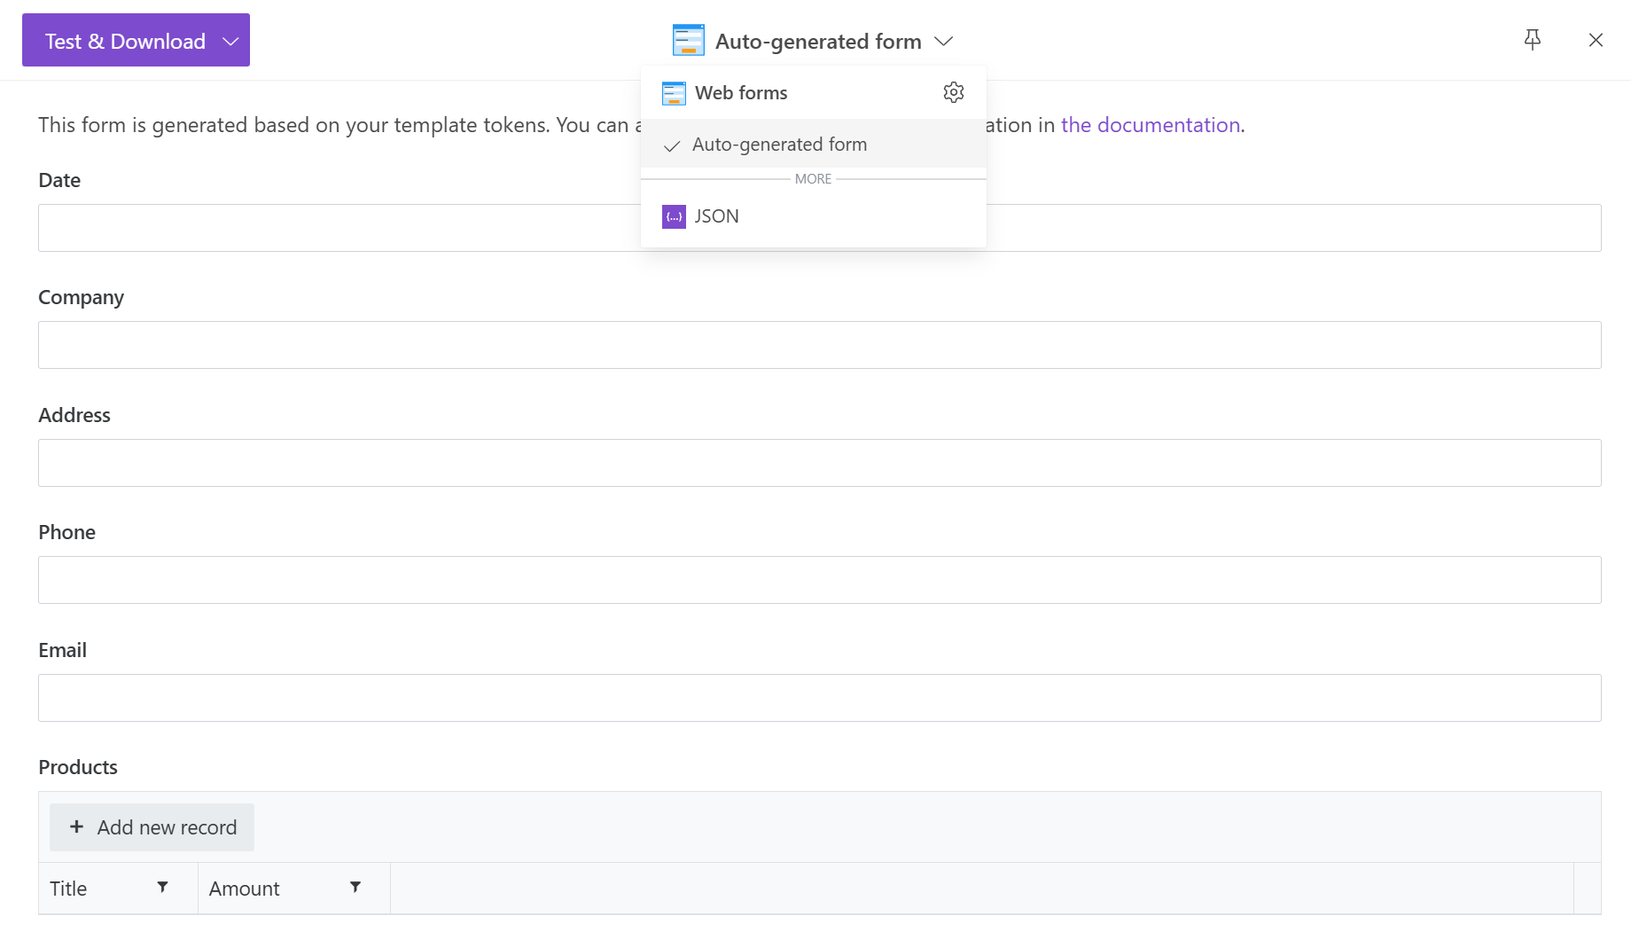Click the Web forms menu header
This screenshot has width=1631, height=932.
(741, 92)
